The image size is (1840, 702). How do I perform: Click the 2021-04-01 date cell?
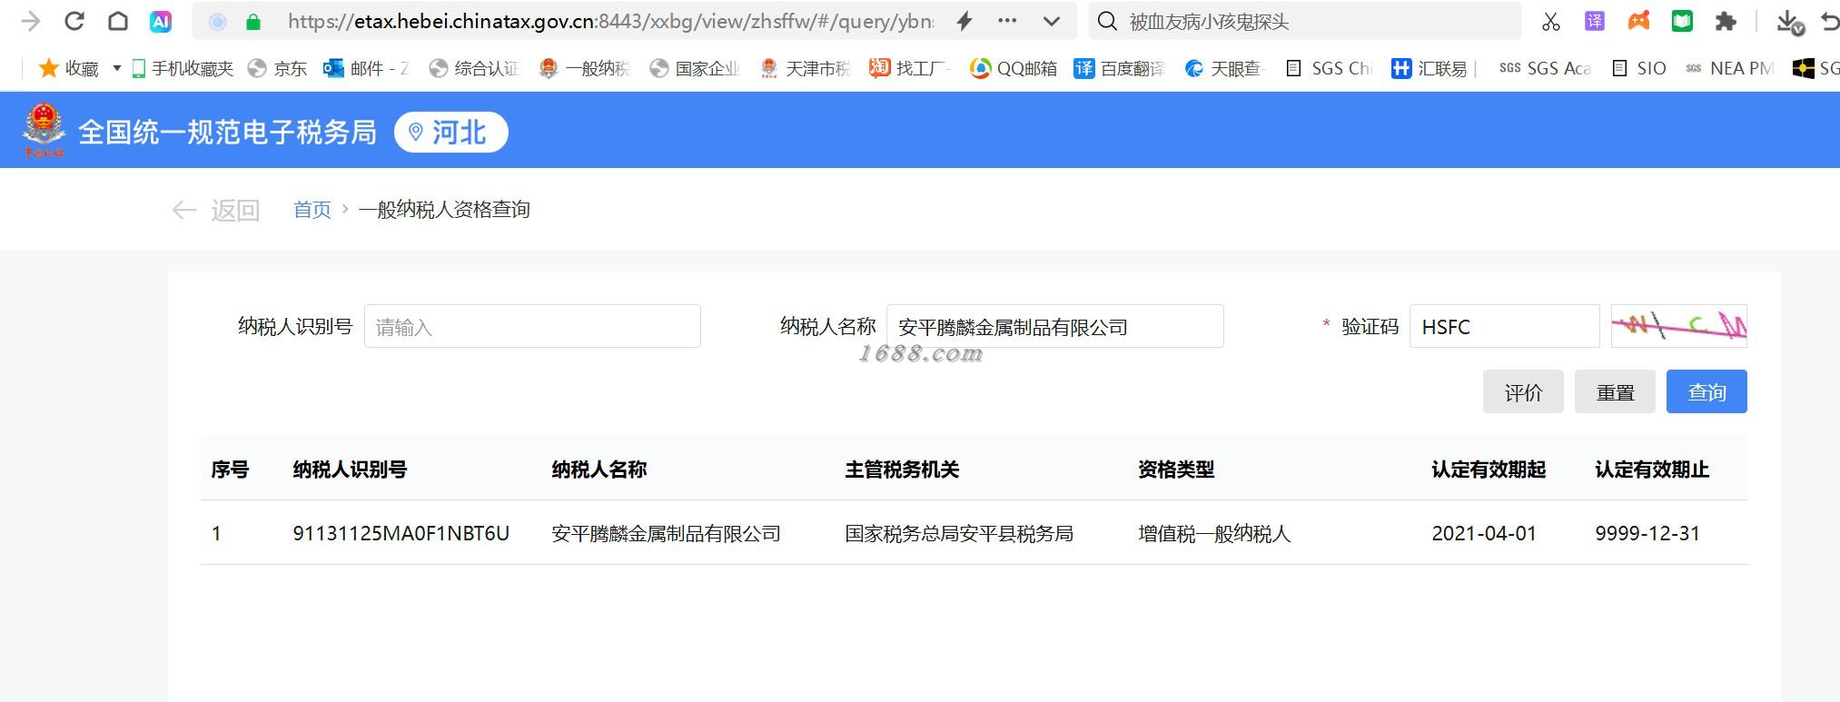[x=1484, y=533]
